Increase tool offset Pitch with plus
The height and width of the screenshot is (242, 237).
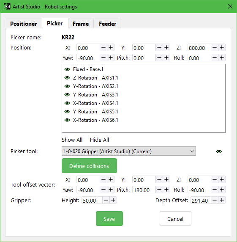[x=166, y=190]
